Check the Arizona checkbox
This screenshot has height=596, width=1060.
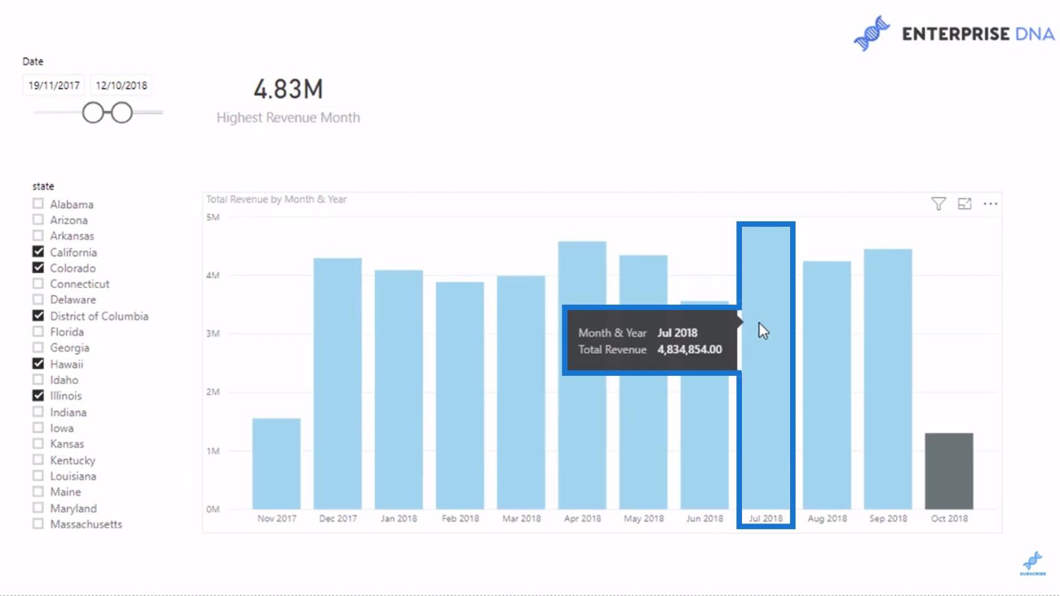pos(38,219)
